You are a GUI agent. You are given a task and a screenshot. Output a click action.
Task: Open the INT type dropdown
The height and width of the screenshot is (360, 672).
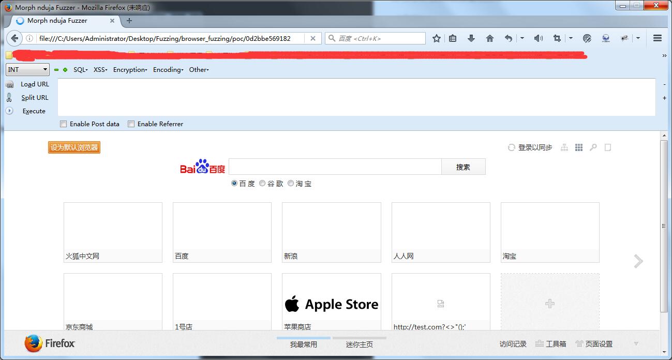point(27,69)
